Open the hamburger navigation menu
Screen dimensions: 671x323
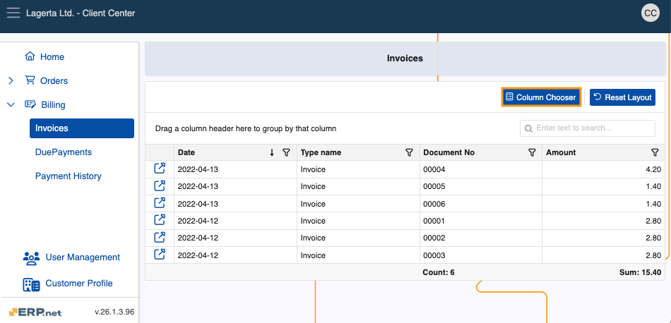(x=13, y=13)
